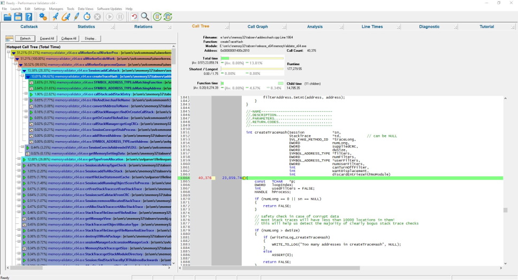Switch to the Statistics tab
Image resolution: width=518 pixels, height=280 pixels.
(x=86, y=27)
